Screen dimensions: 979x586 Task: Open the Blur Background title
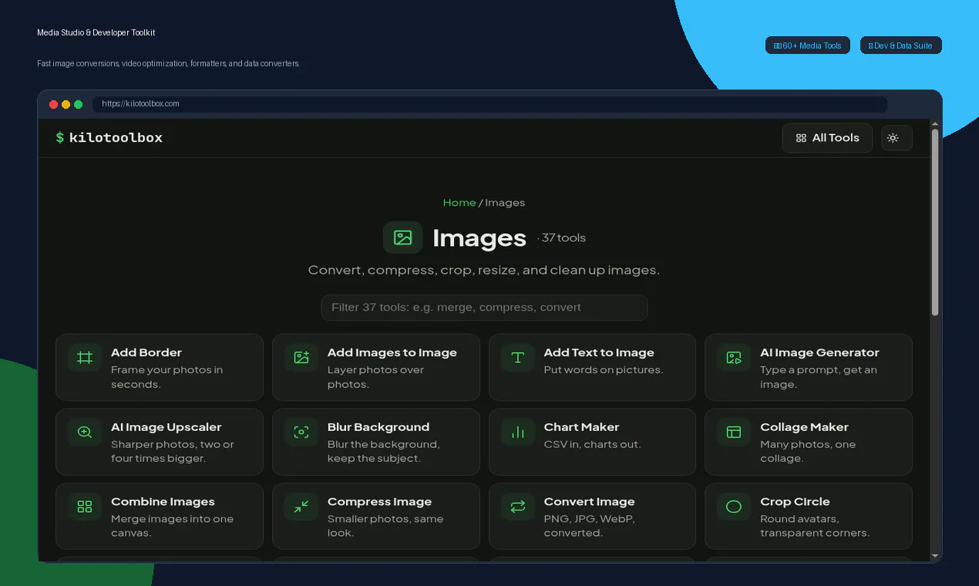pyautogui.click(x=378, y=427)
